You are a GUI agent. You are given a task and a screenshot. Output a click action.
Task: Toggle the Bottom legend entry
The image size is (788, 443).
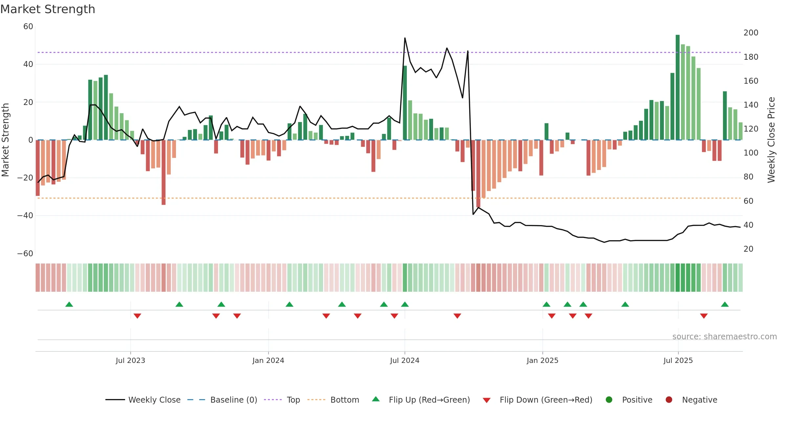(x=333, y=400)
